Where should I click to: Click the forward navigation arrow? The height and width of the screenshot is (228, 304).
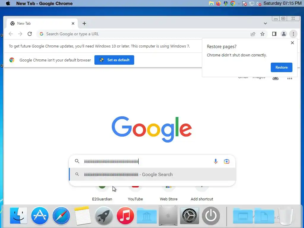(x=20, y=34)
